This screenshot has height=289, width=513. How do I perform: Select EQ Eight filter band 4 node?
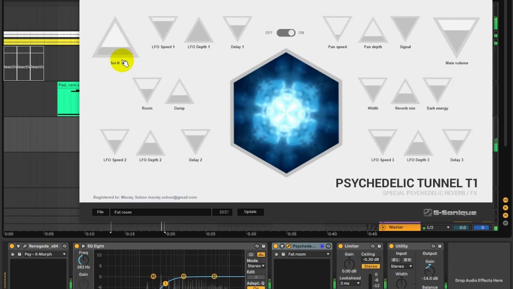[x=214, y=276]
